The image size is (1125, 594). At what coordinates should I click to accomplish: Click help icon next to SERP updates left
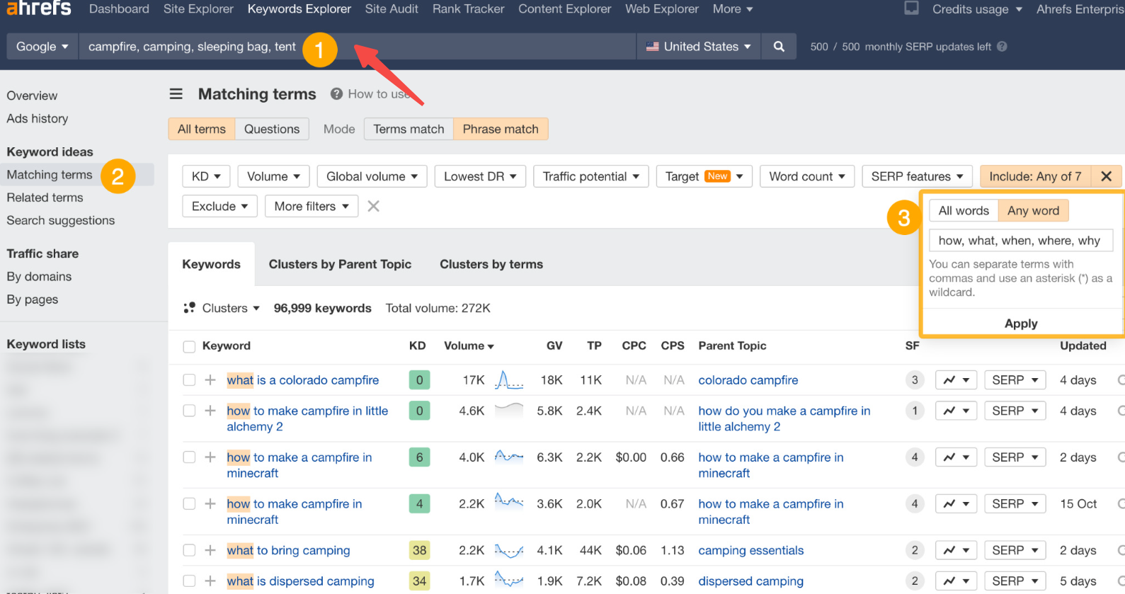tap(1002, 47)
